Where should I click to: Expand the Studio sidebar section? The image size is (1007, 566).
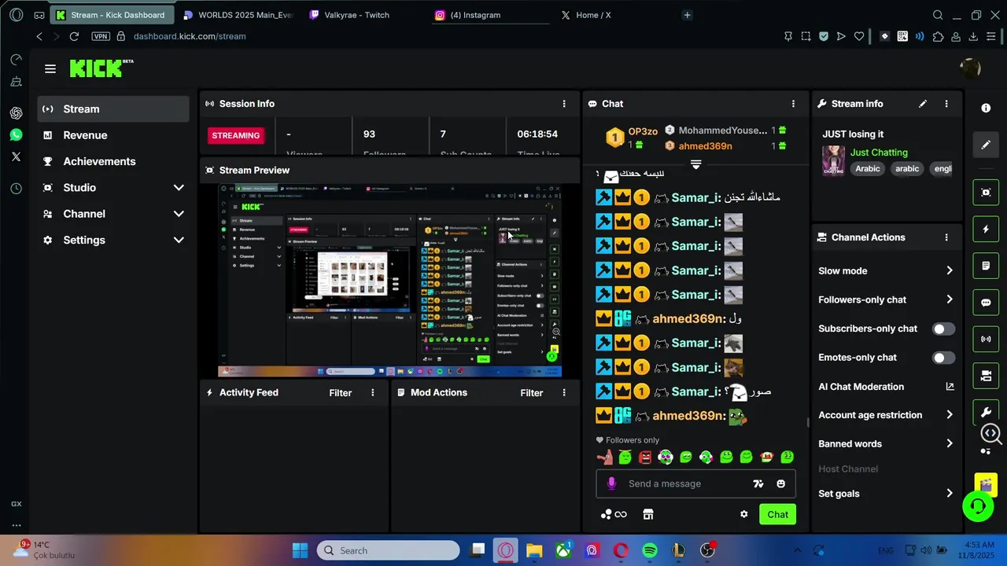pos(179,188)
